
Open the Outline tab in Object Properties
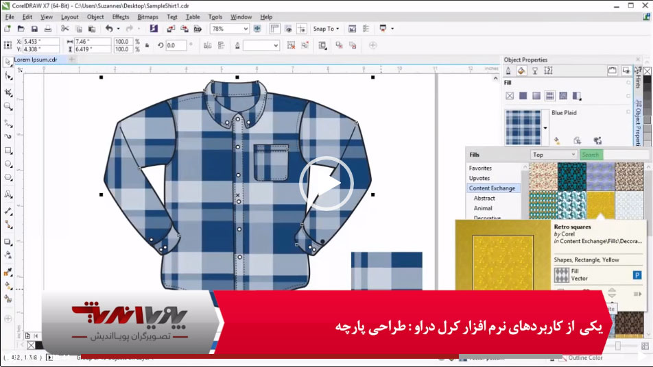(508, 71)
